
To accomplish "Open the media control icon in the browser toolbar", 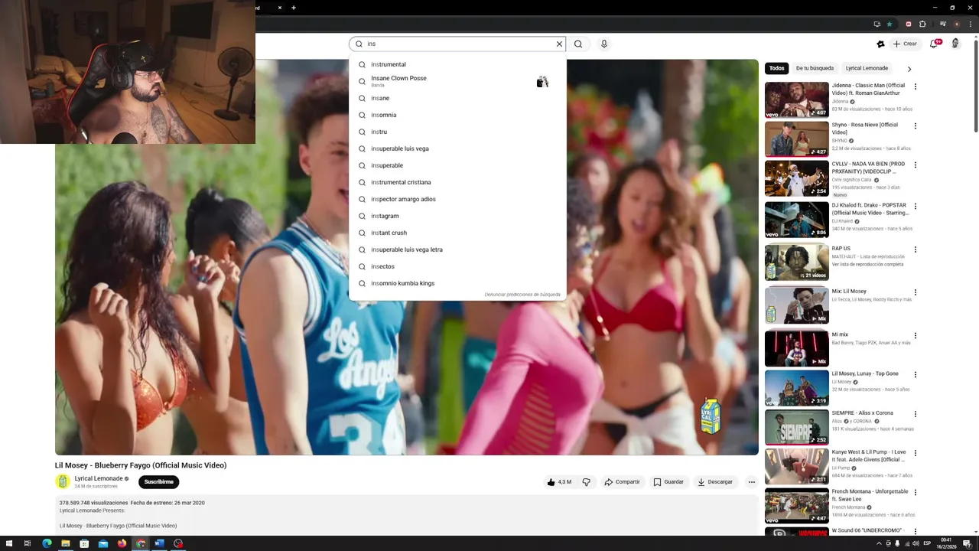I will click(x=943, y=24).
